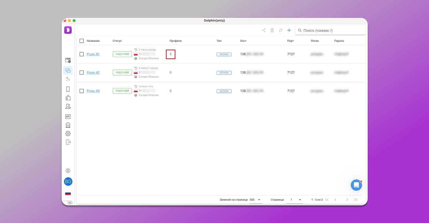Click the blue plus to add proxy
The image size is (429, 223).
pos(289,30)
